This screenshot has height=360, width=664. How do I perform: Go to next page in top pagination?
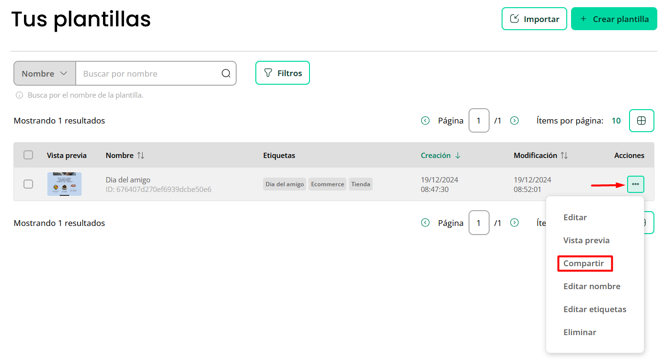515,121
